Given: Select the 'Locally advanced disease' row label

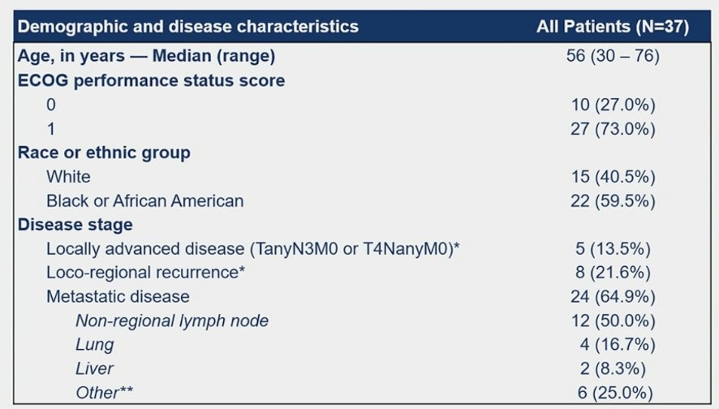Looking at the screenshot, I should pos(253,249).
